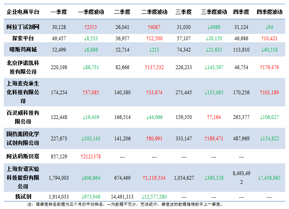Select the 百灵威科技有限公司 row label
289x209 pixels.
coord(23,117)
